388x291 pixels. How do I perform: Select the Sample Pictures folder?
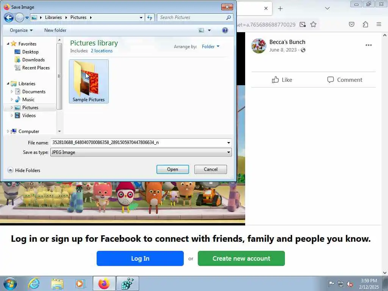(x=89, y=81)
